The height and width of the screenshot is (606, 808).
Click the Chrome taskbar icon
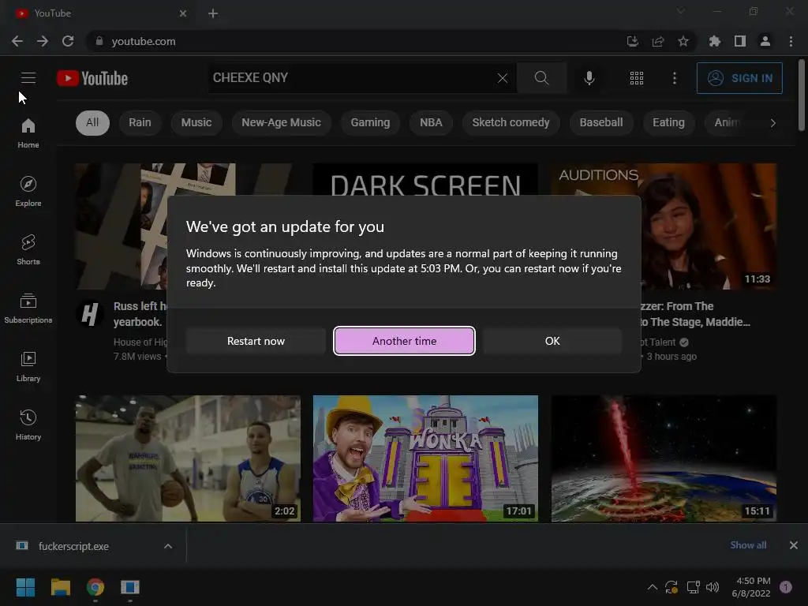pos(95,587)
